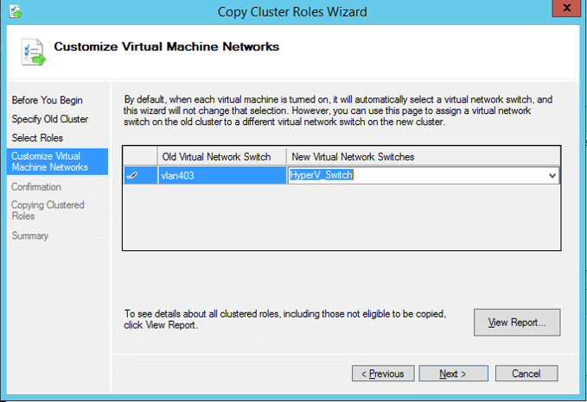Viewport: 587px width, 402px height.
Task: Click the wizard icon in title bar
Action: 16,11
